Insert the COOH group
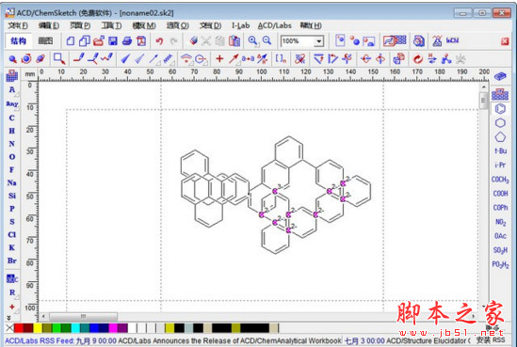 (500, 194)
